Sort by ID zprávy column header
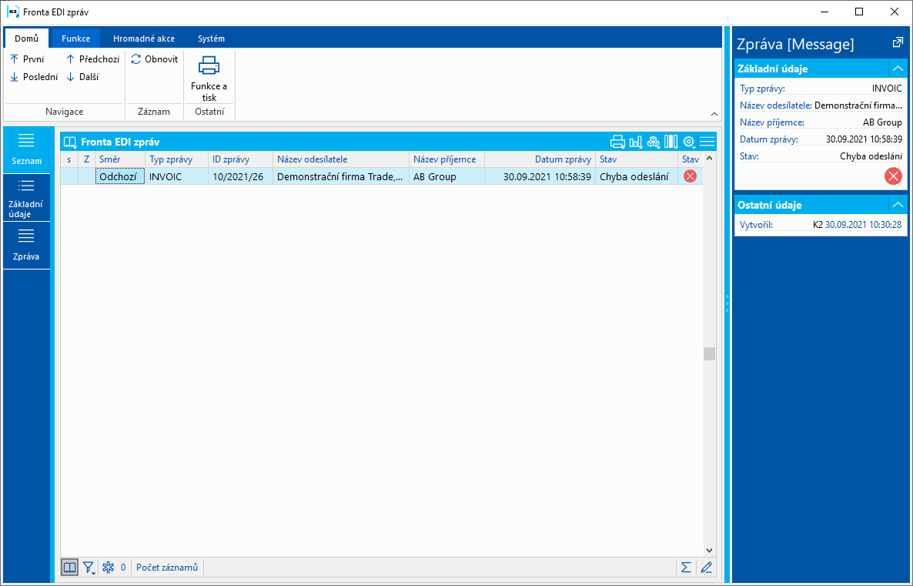913x586 pixels. [240, 159]
